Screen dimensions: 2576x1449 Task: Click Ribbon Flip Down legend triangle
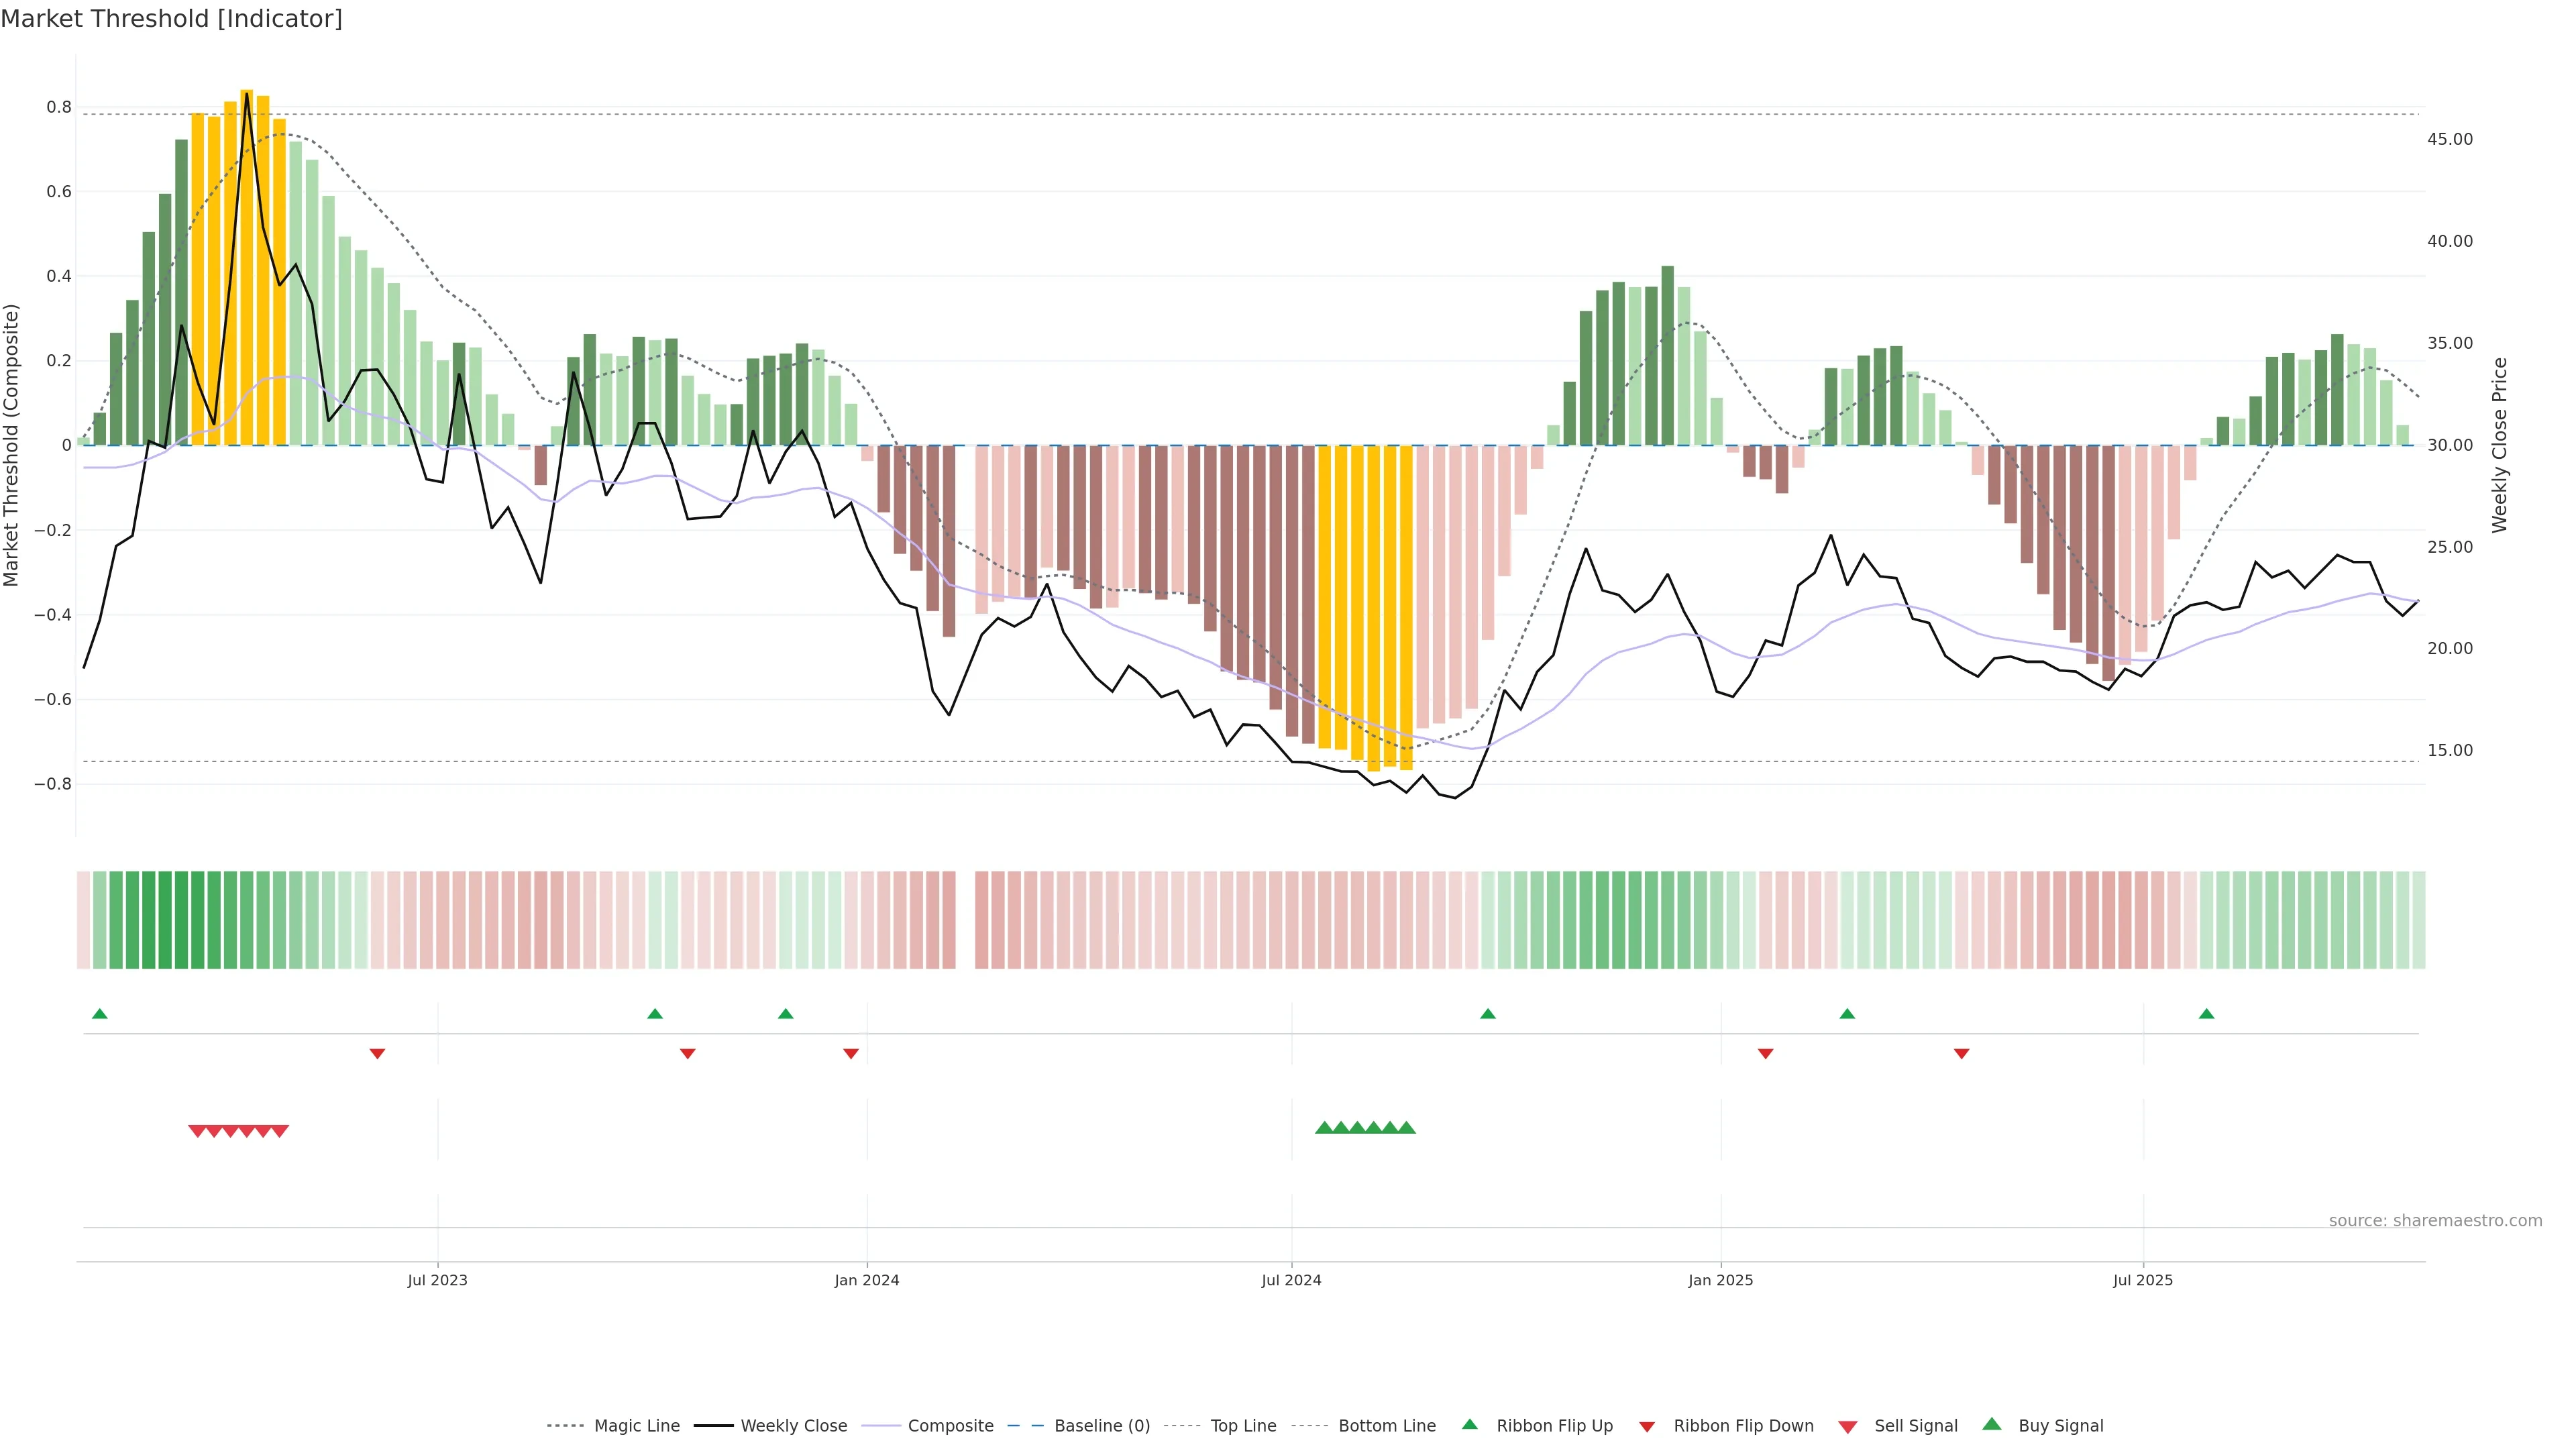[1647, 1427]
